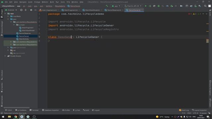Open the Refactor menu
The image size is (212, 119).
point(45,2)
